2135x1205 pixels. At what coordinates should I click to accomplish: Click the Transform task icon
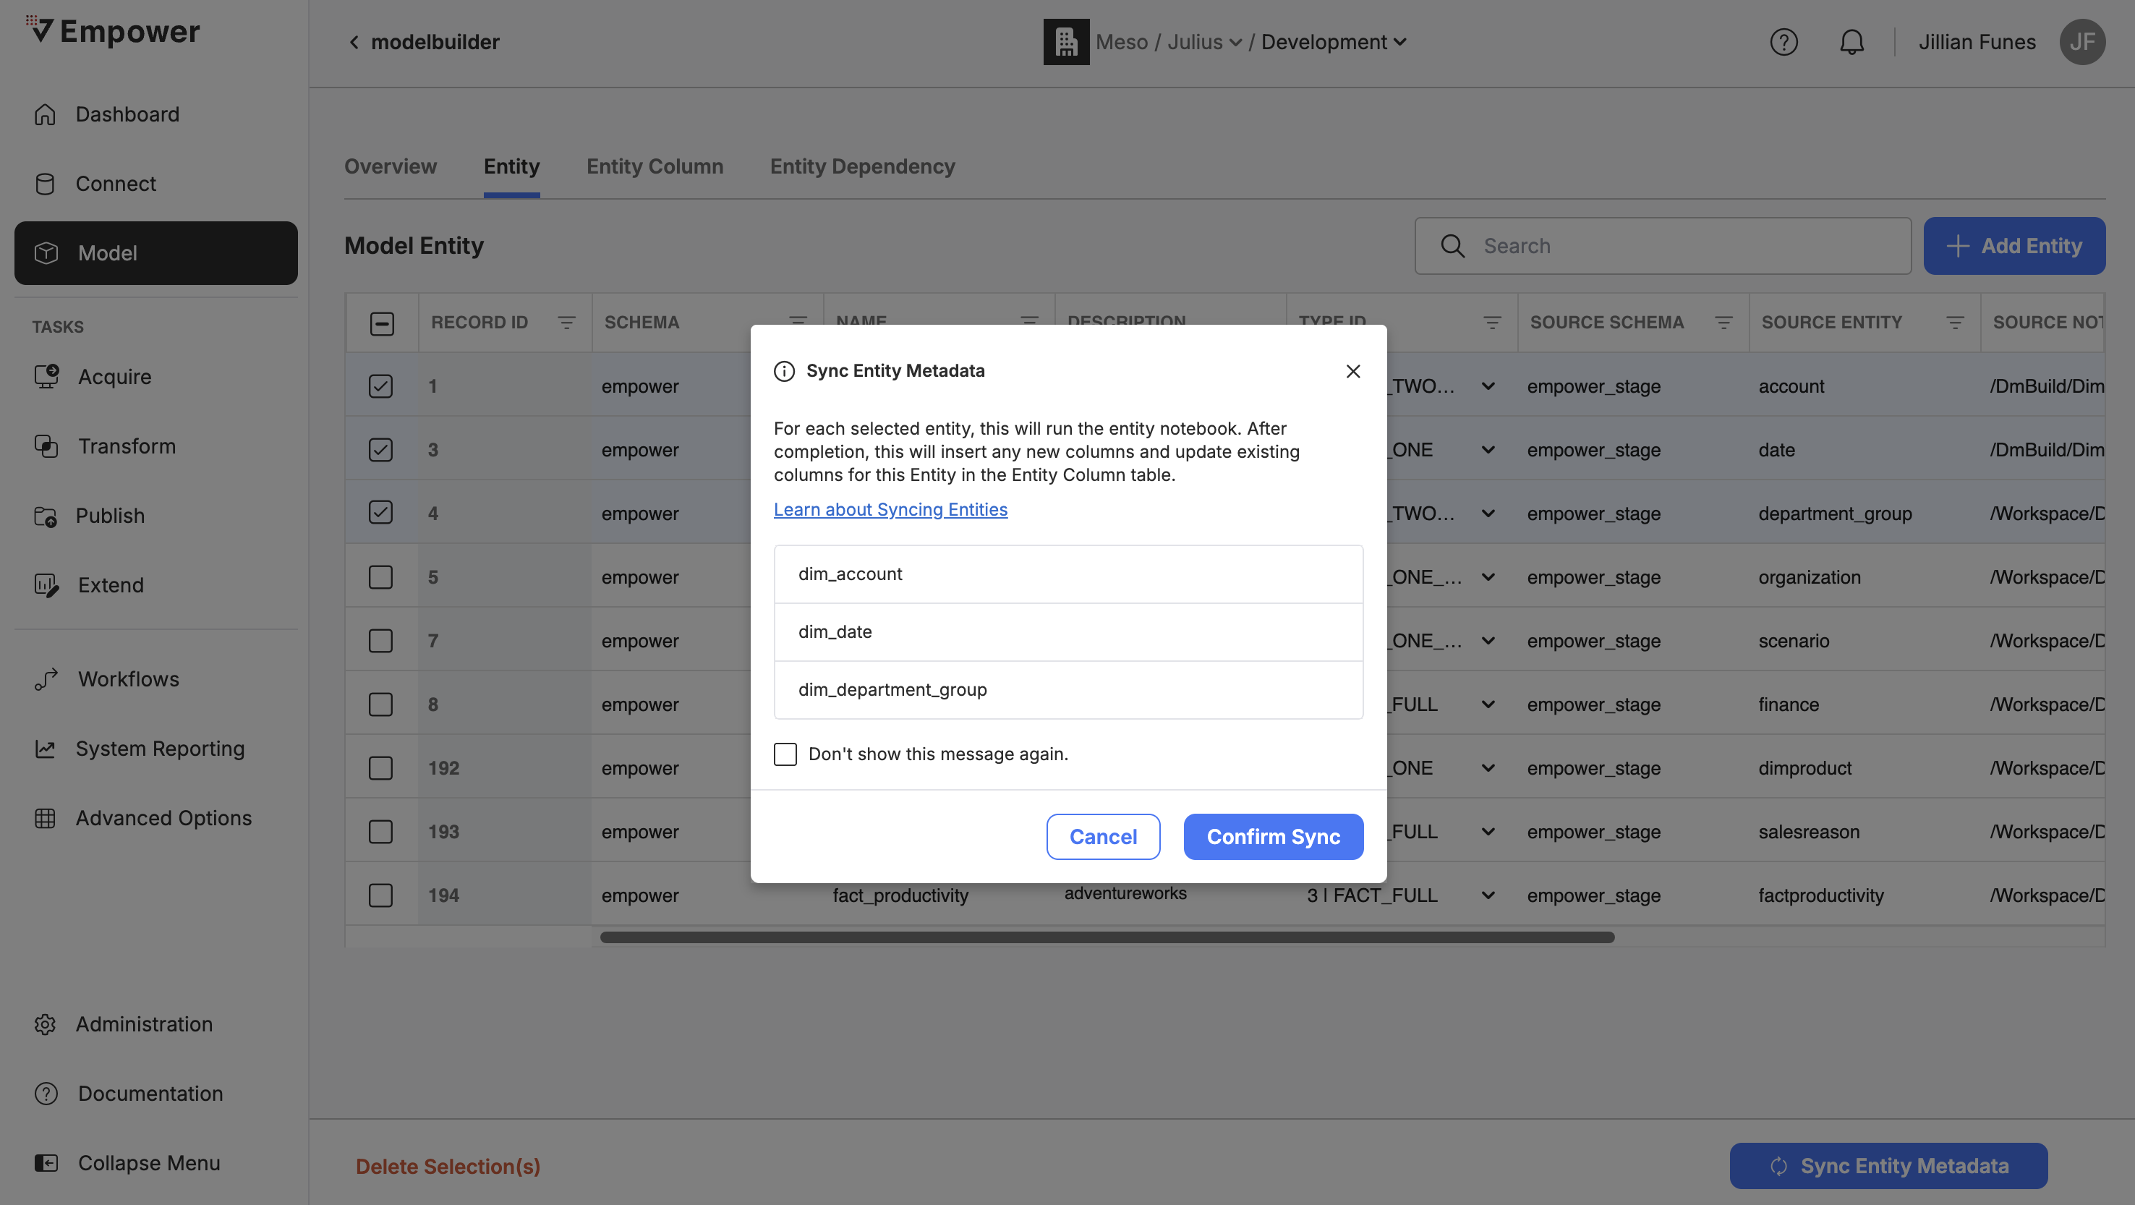point(46,446)
